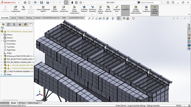This screenshot has width=191, height=107.
Task: Select Front Plane in feature tree
Action: click(x=11, y=44)
